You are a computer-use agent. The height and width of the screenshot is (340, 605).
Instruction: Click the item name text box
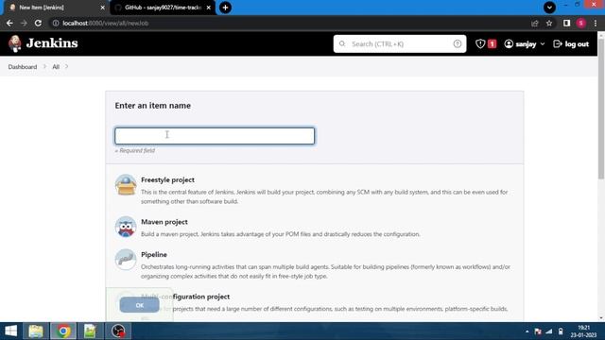[215, 136]
